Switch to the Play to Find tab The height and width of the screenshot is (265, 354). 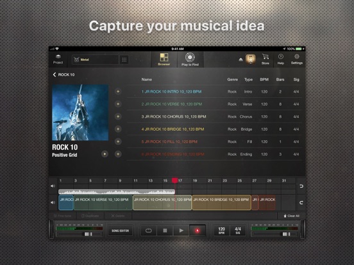190,60
